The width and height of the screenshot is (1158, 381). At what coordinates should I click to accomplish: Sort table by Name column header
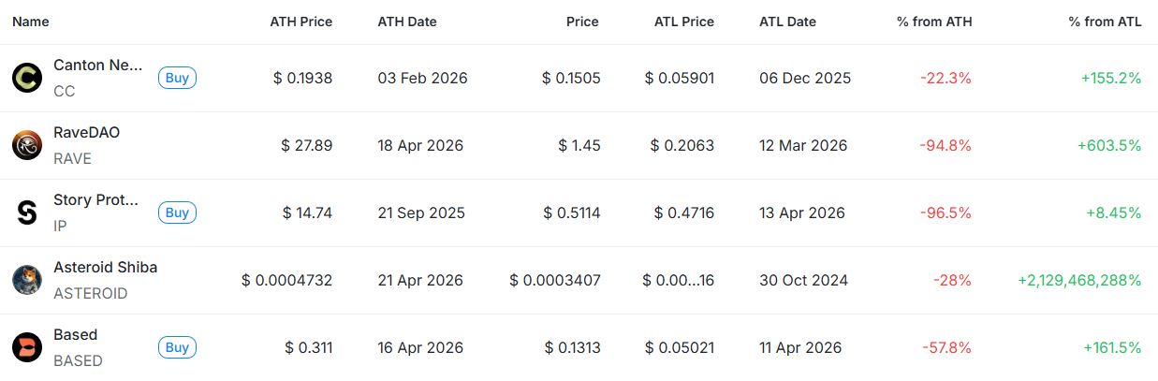pos(31,22)
